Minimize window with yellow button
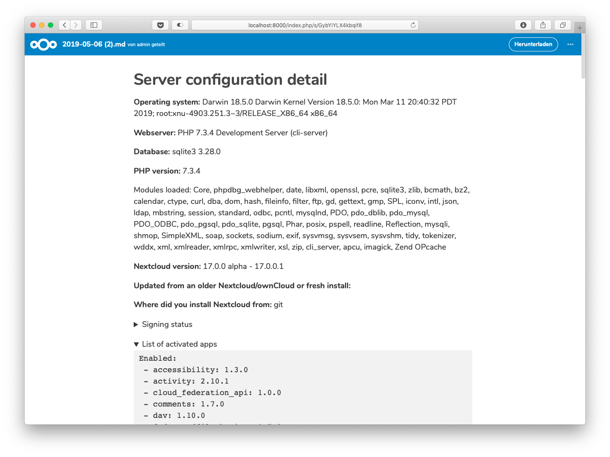 pos(42,25)
